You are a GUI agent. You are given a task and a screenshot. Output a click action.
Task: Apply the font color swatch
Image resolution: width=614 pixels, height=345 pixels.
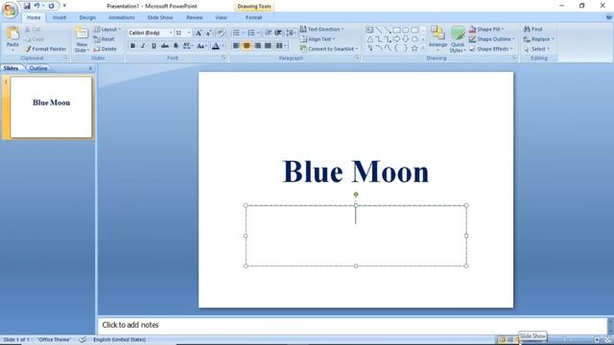(x=215, y=46)
